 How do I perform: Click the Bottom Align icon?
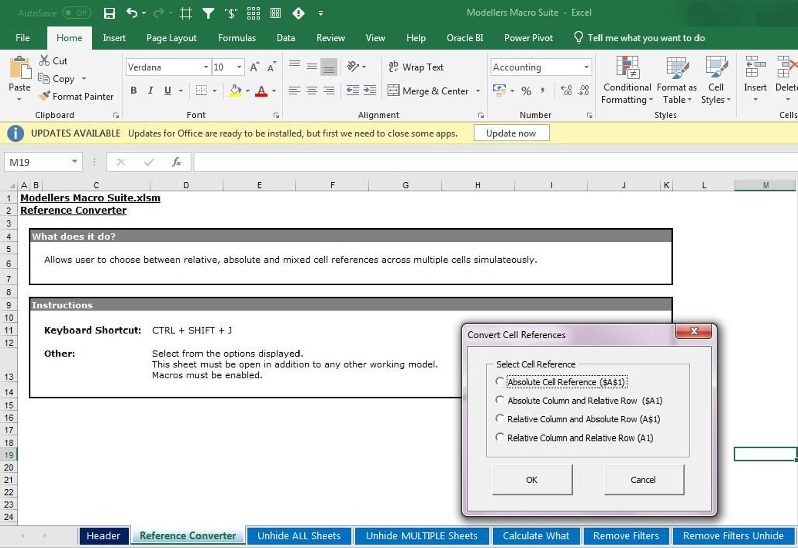[329, 67]
